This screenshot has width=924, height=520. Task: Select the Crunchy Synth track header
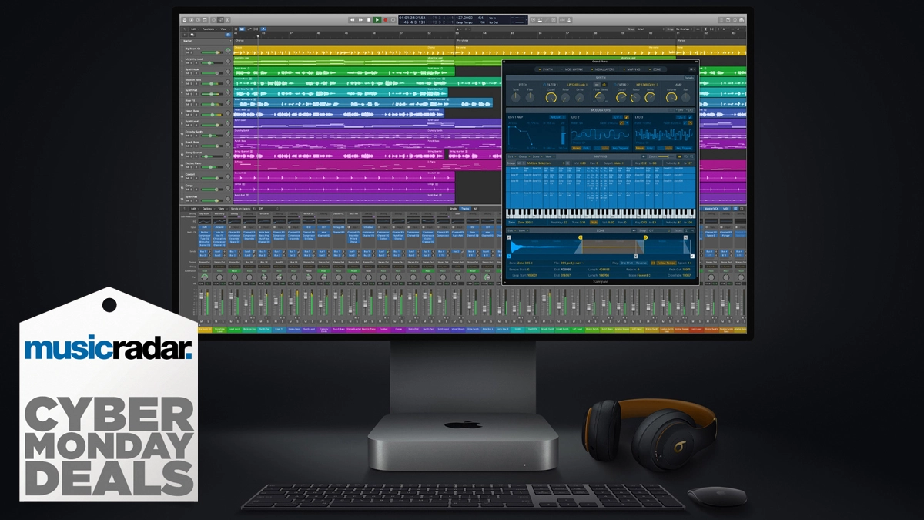click(204, 133)
